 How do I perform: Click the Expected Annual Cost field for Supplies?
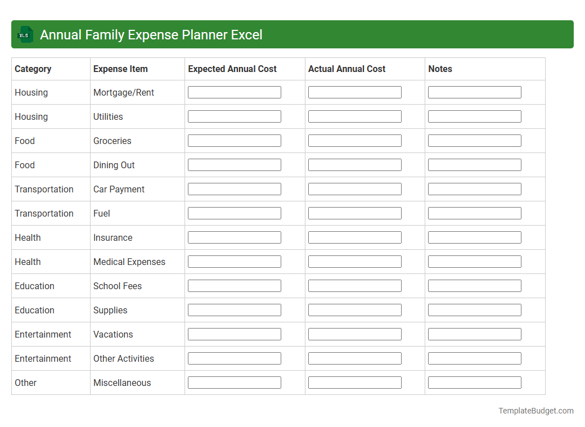[234, 309]
